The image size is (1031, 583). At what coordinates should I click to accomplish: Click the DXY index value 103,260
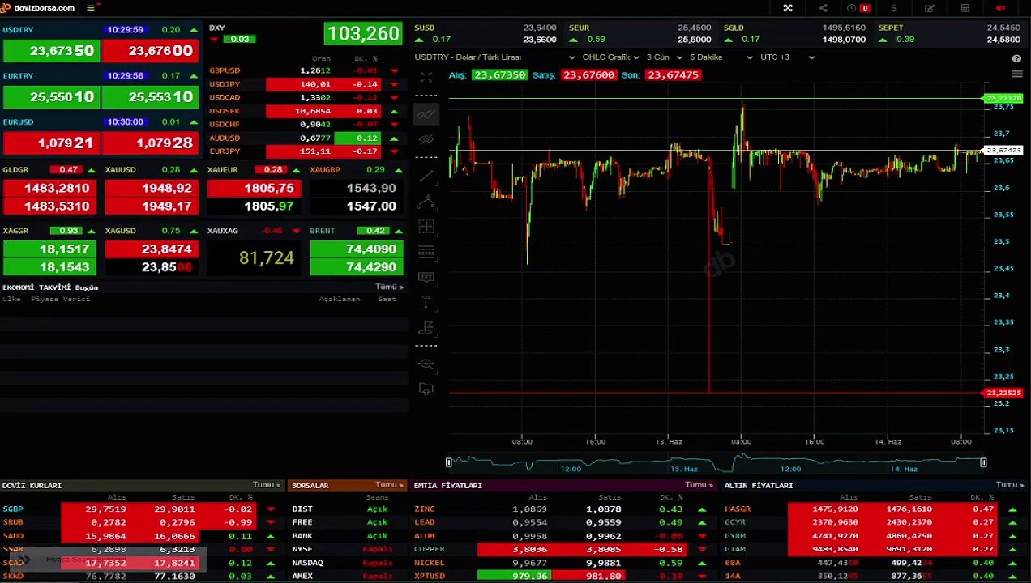[x=363, y=34]
